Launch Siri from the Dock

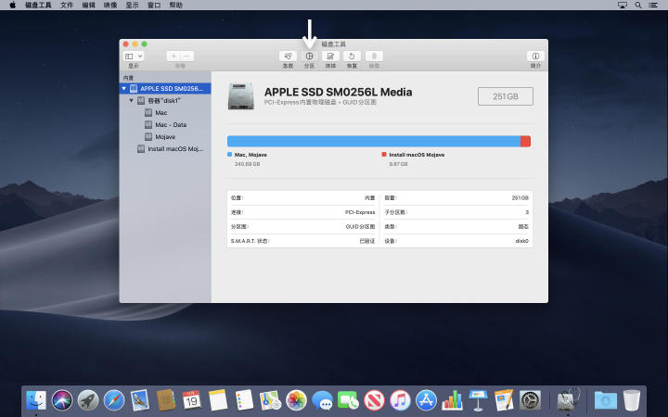click(x=62, y=400)
